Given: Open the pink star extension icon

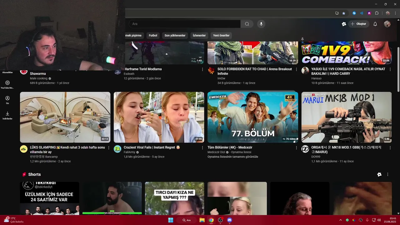Looking at the screenshot, I should pyautogui.click(x=369, y=13).
